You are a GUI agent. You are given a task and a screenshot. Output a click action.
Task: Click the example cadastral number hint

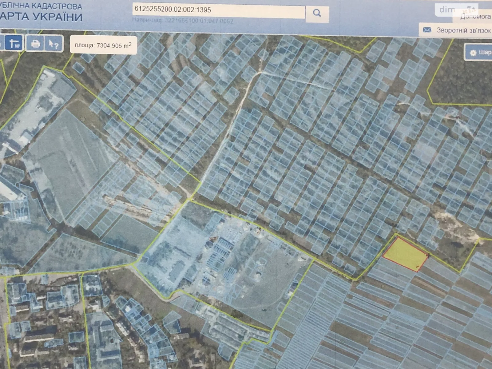(183, 21)
